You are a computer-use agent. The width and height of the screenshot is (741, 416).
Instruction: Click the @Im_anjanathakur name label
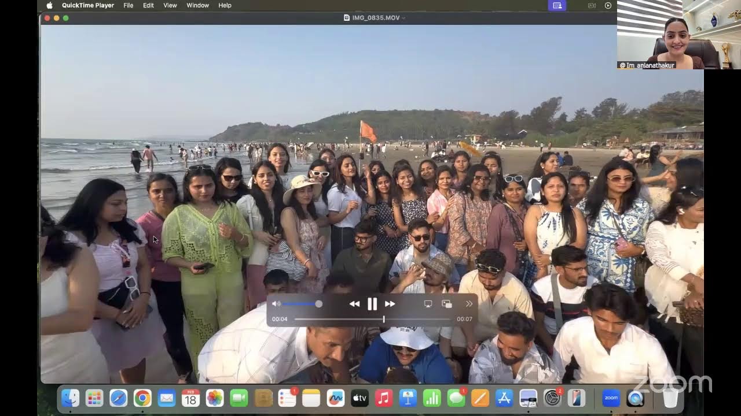(x=647, y=65)
